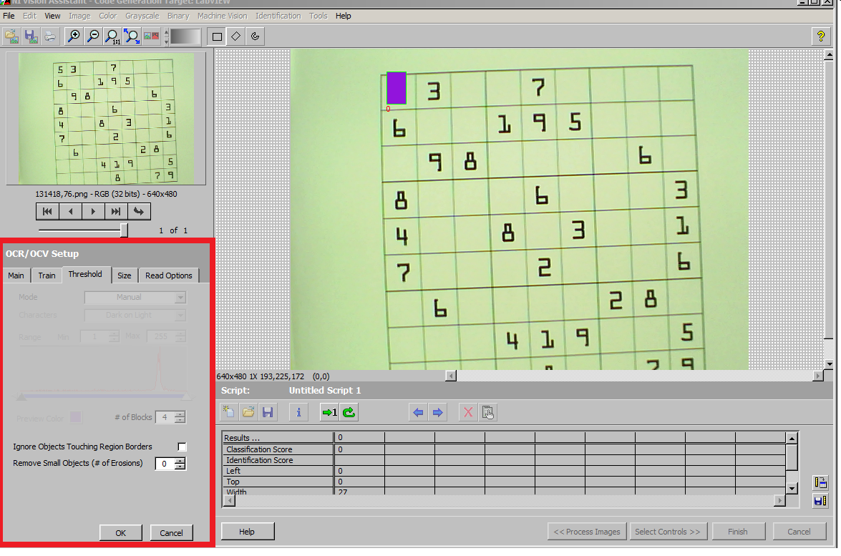This screenshot has height=556, width=841.
Task: Click the Zoom to Fit icon
Action: [132, 36]
